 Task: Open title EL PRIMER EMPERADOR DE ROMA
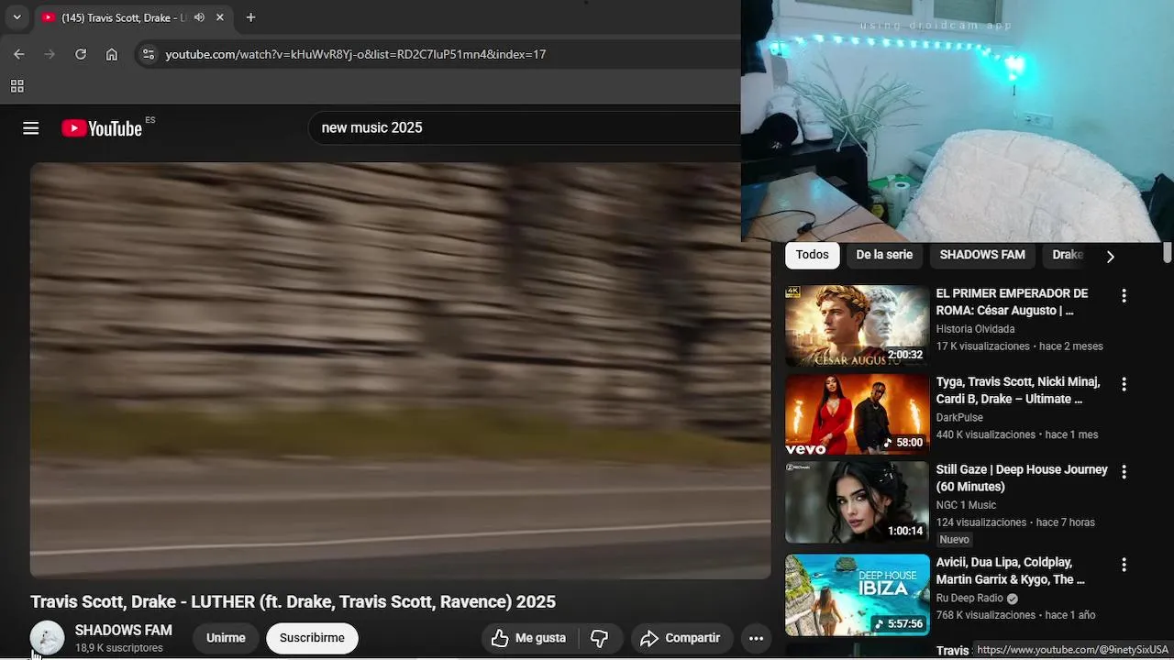coord(1012,302)
